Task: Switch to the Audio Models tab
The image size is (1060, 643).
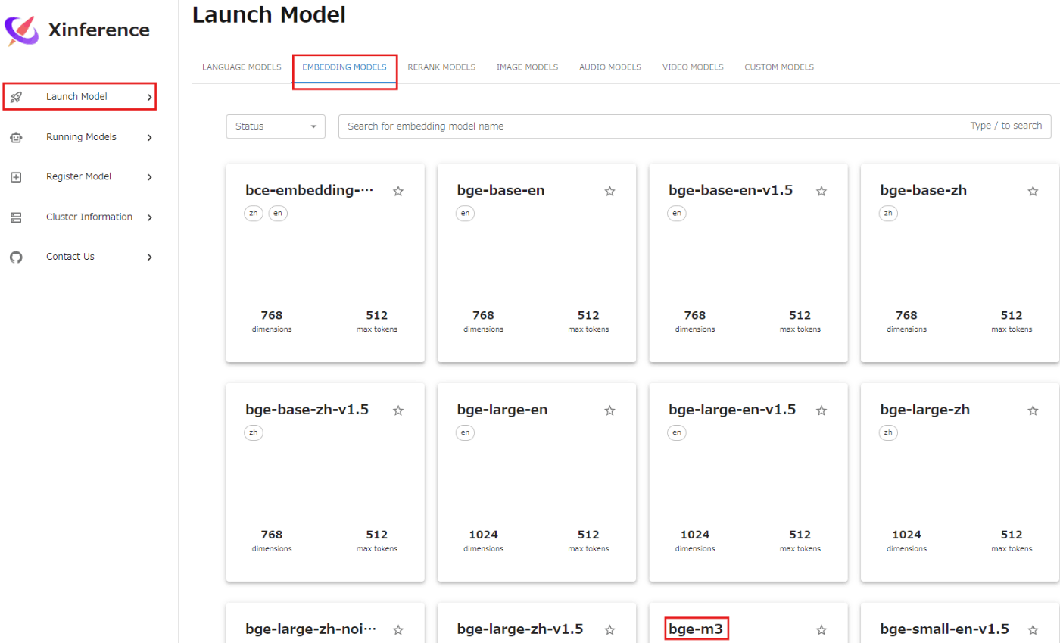Action: tap(610, 67)
